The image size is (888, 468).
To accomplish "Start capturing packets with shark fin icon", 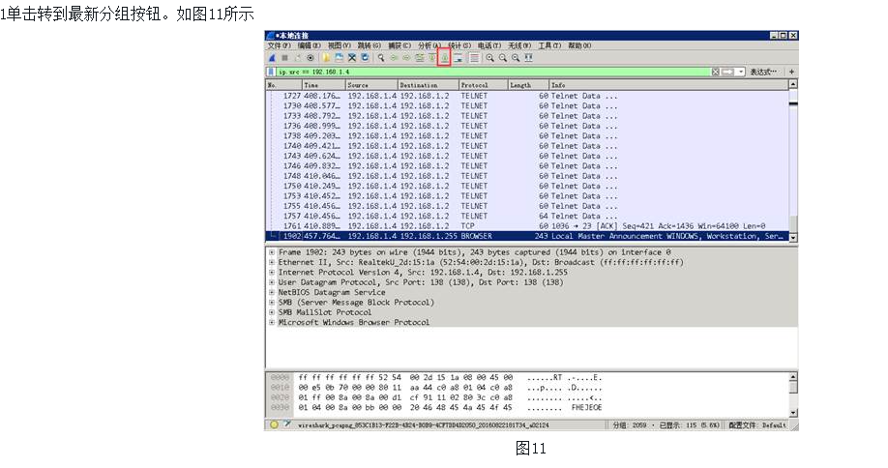I will click(x=272, y=58).
